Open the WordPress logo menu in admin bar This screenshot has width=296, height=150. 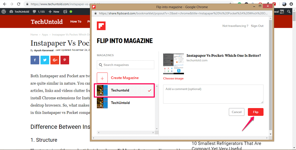tap(4, 12)
